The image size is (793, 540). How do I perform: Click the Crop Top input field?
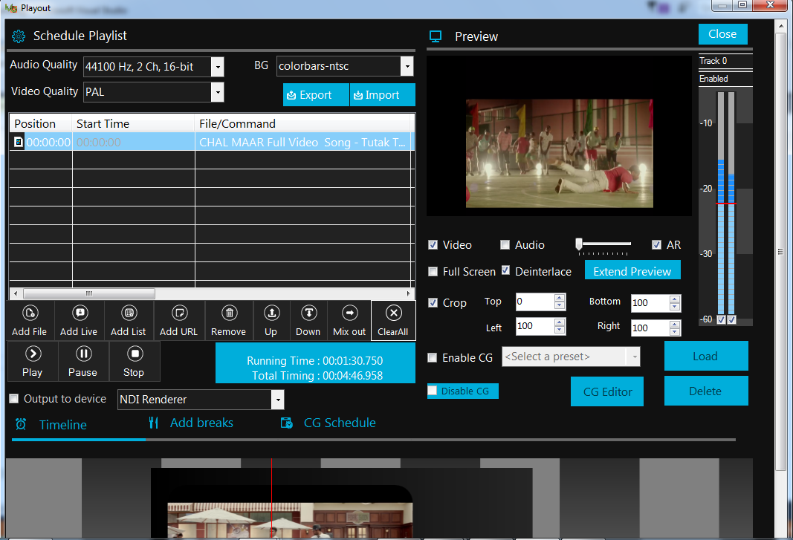[x=535, y=302]
